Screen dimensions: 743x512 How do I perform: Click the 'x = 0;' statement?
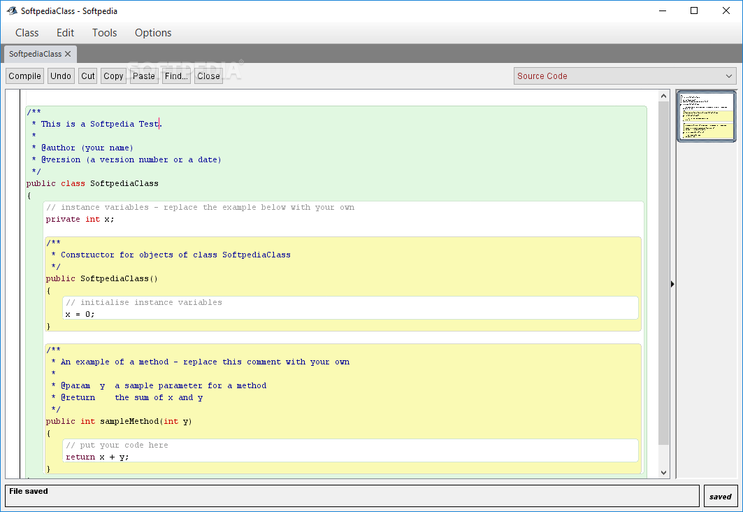pos(80,314)
